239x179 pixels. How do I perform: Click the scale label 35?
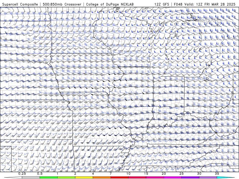[x=217, y=174]
